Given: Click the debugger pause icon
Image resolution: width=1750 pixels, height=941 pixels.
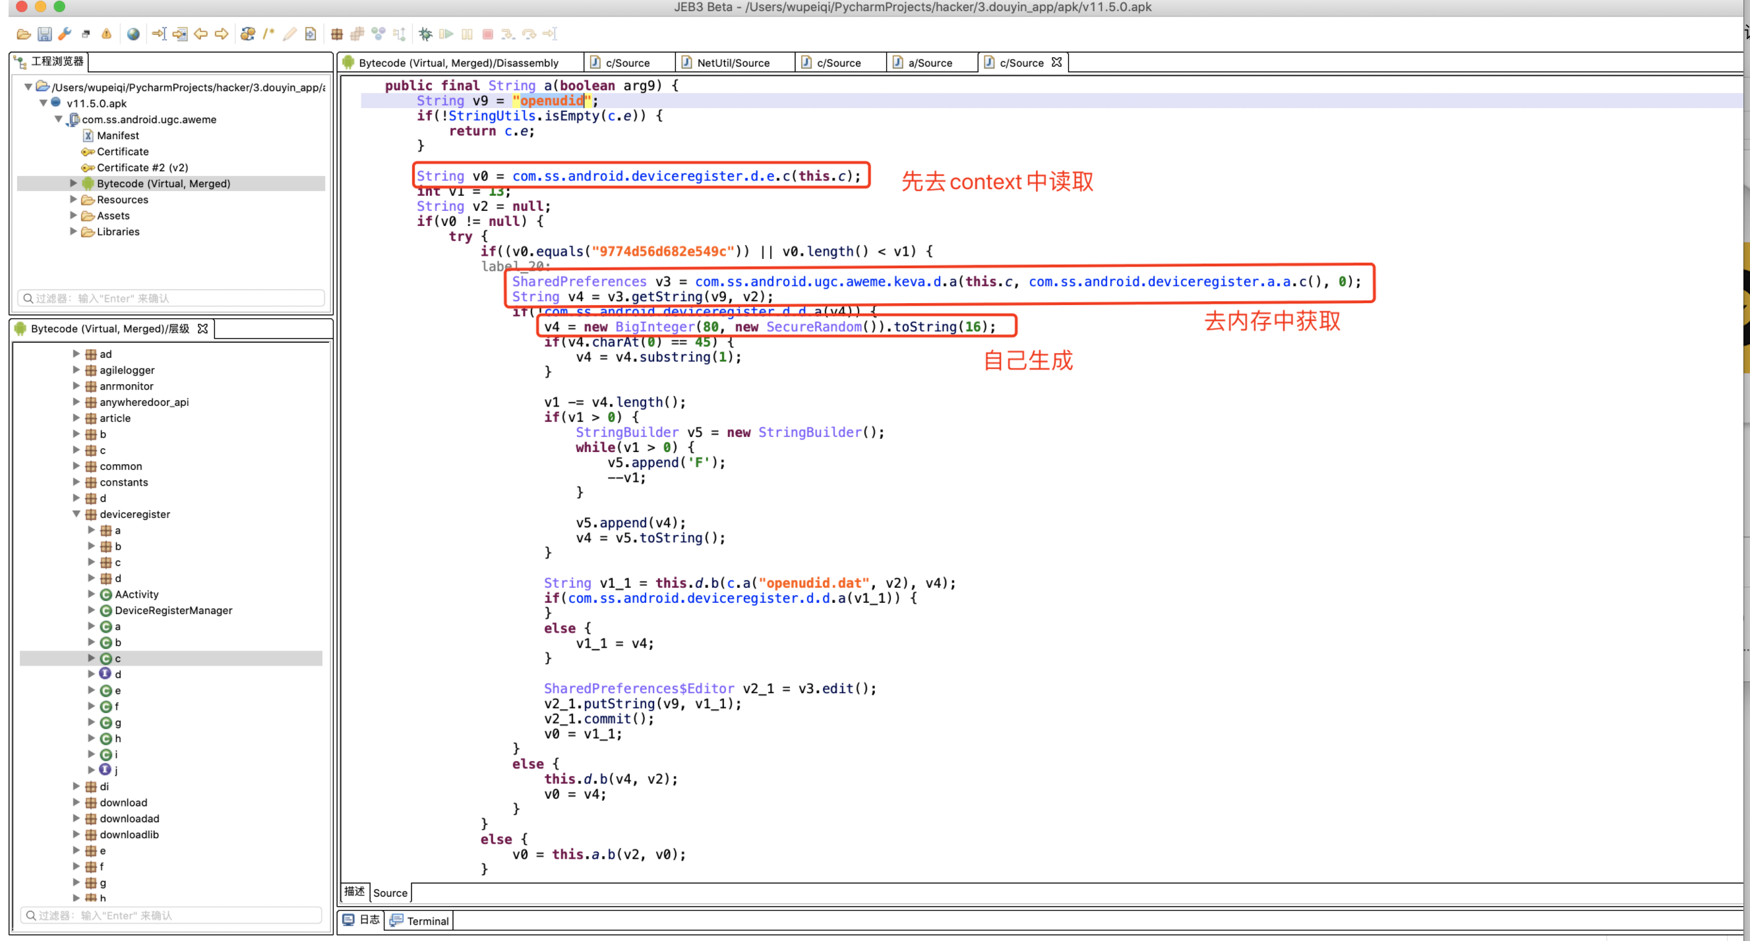Looking at the screenshot, I should pos(468,34).
